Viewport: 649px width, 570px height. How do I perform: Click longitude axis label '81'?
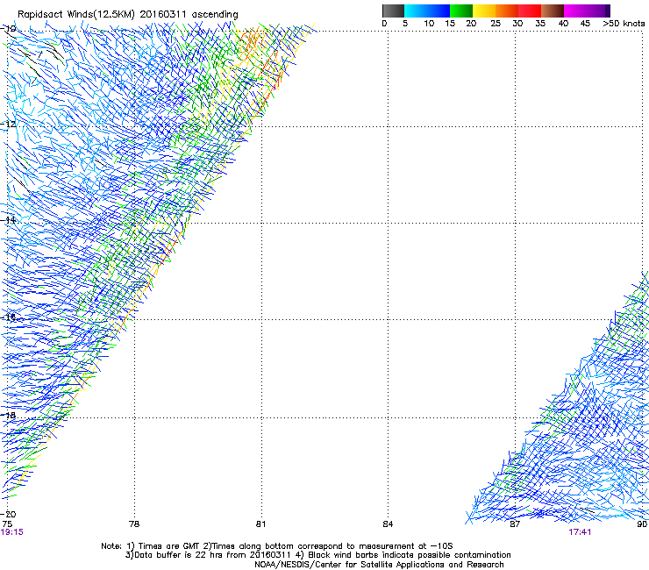click(x=260, y=524)
